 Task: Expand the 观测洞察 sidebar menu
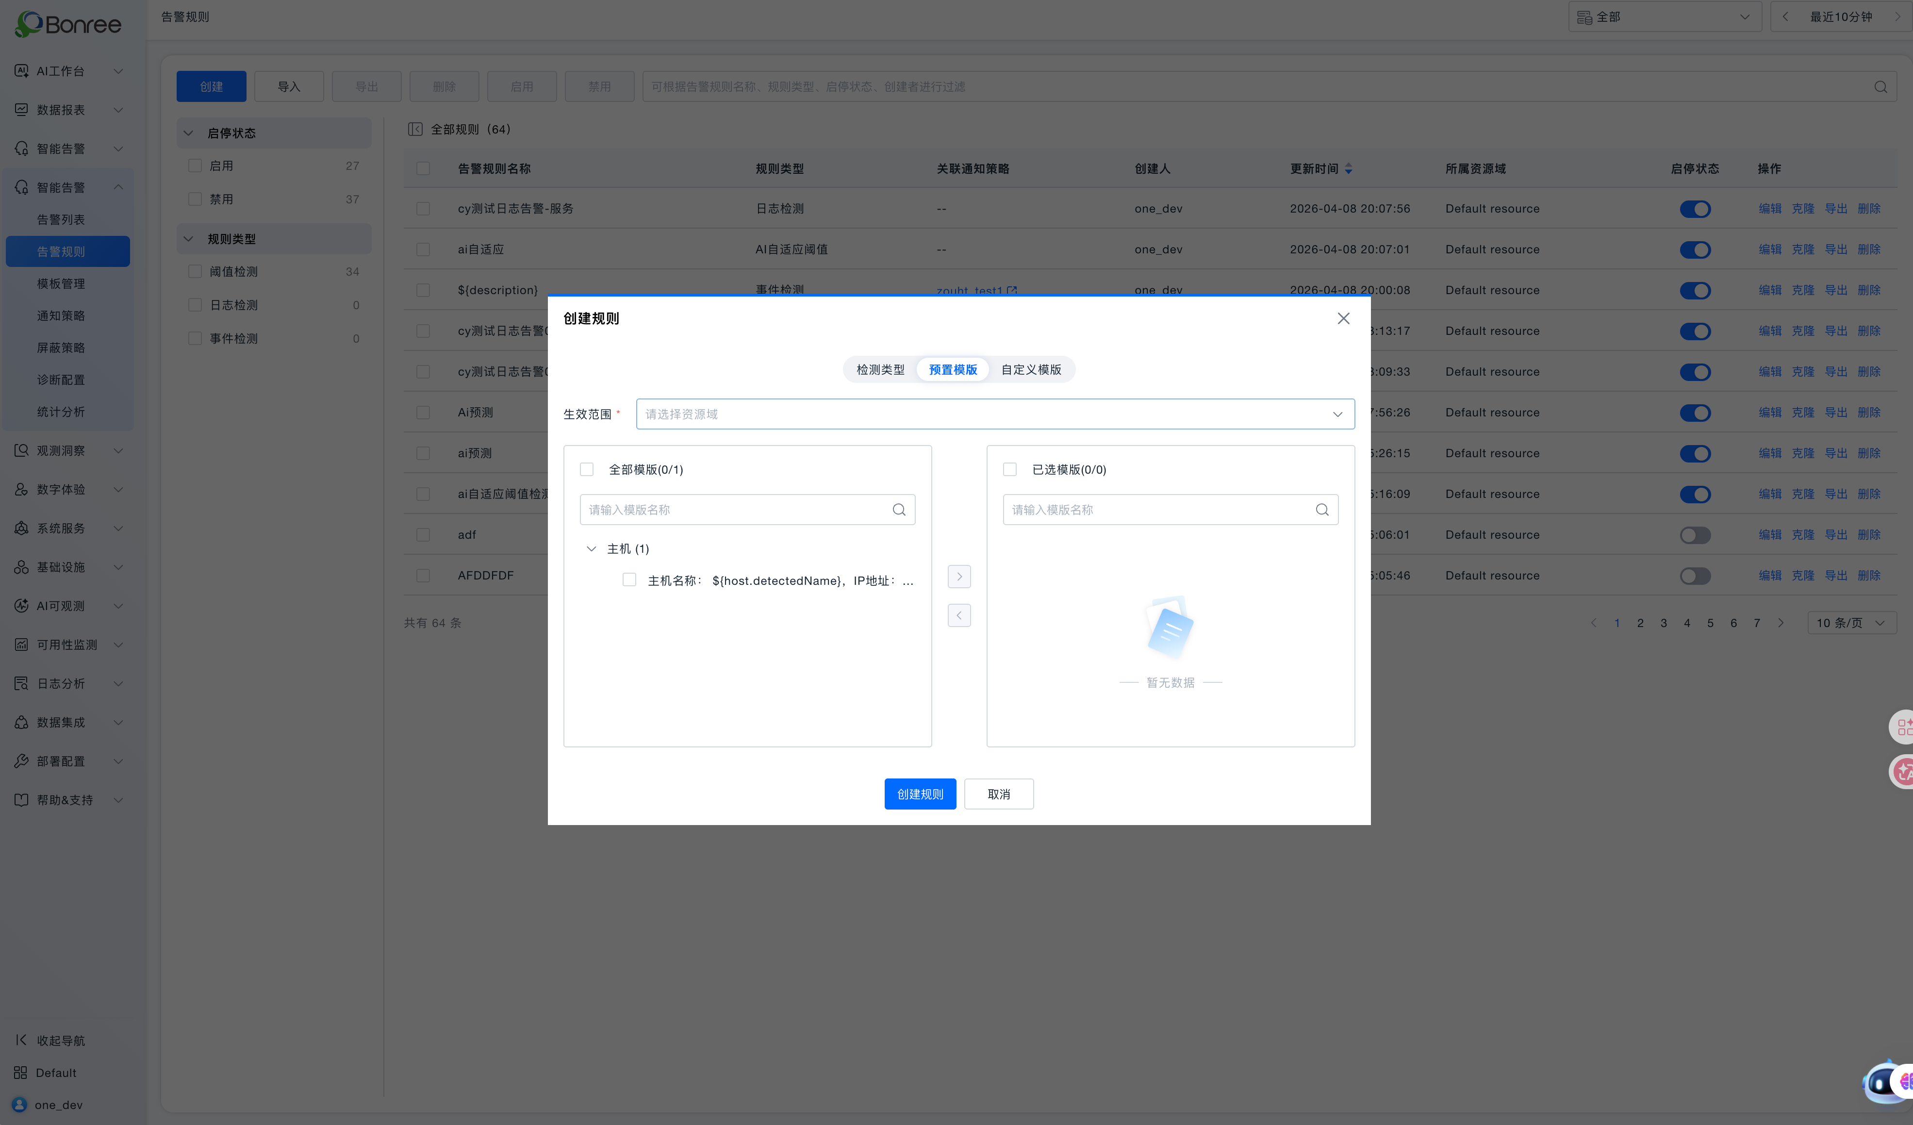pyautogui.click(x=118, y=450)
